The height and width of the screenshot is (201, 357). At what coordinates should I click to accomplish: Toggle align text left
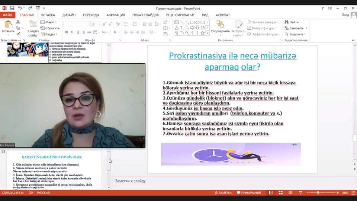[x=126, y=32]
